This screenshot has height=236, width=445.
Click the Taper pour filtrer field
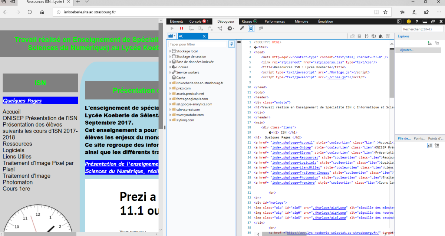[x=198, y=44]
